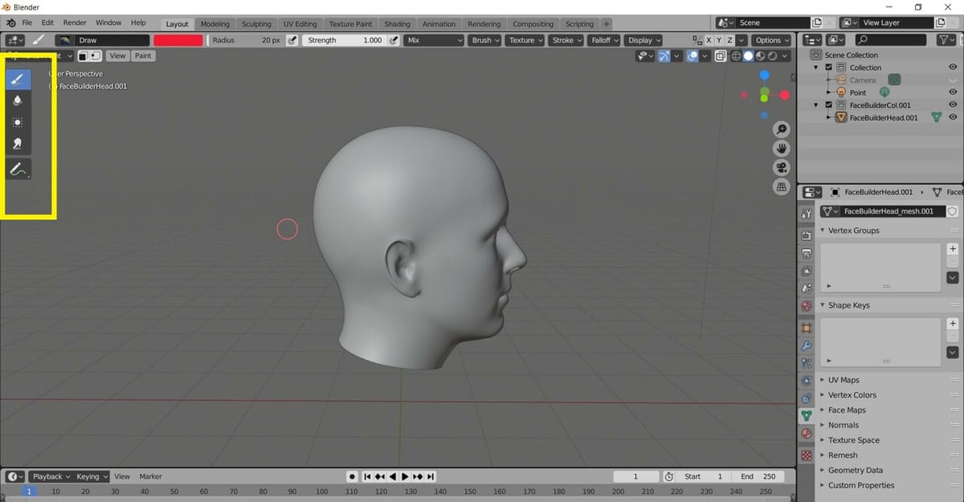The width and height of the screenshot is (964, 502).
Task: Hide FaceBuilderCol.001 via its eye icon
Action: click(x=953, y=105)
